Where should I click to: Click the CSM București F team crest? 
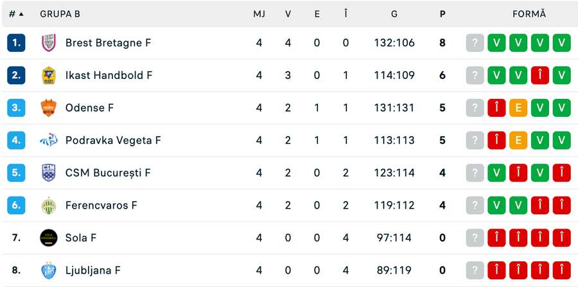point(49,173)
